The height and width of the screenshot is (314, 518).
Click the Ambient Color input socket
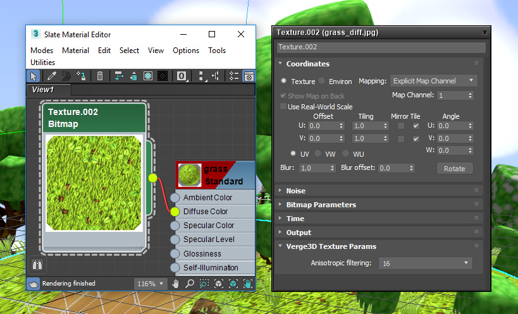tap(175, 198)
